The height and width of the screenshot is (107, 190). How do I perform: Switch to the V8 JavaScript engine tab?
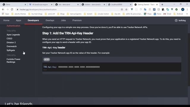click(x=40, y=4)
